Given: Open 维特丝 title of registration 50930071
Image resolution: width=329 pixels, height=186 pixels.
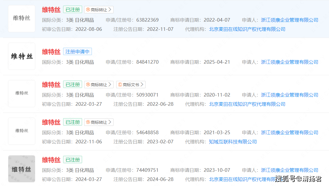Looking at the screenshot, I should click(x=51, y=85).
